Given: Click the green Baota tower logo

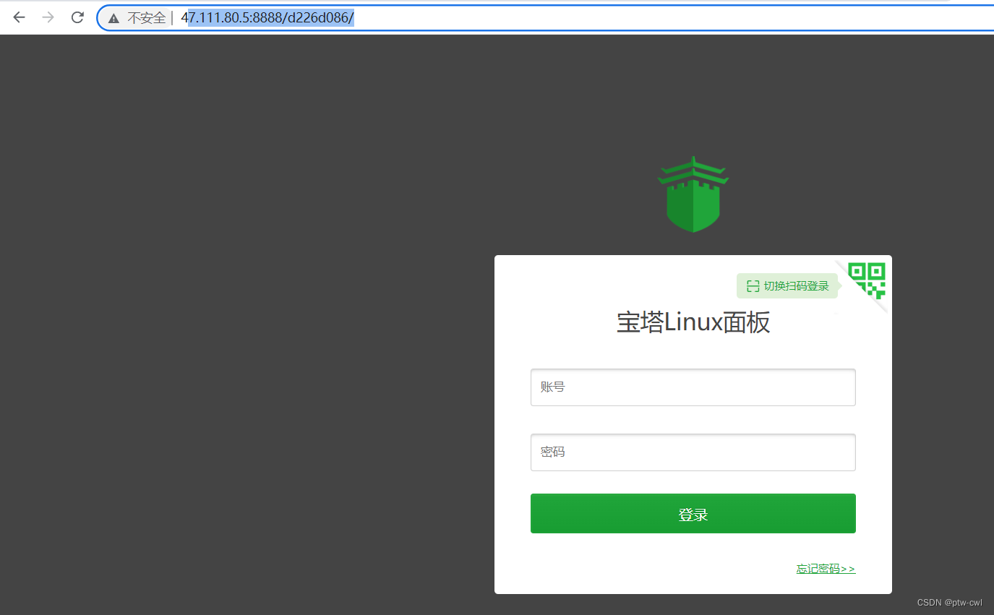Looking at the screenshot, I should pos(693,194).
